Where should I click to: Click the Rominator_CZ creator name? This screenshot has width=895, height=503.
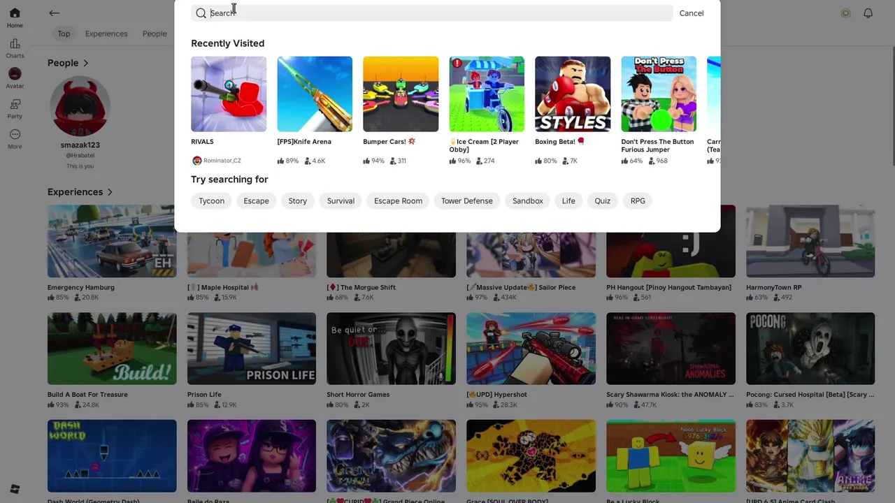tap(222, 161)
